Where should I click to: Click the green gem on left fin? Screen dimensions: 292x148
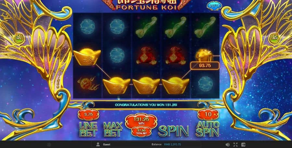coord(19,39)
